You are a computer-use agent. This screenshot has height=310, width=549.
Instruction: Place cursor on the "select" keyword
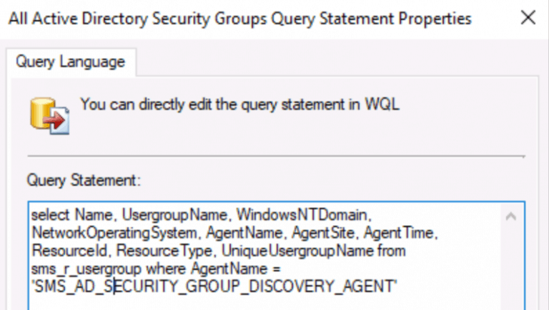45,214
